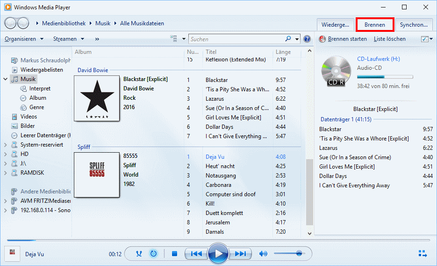Click the playback seek bar
The width and height of the screenshot is (437, 266).
[218, 240]
